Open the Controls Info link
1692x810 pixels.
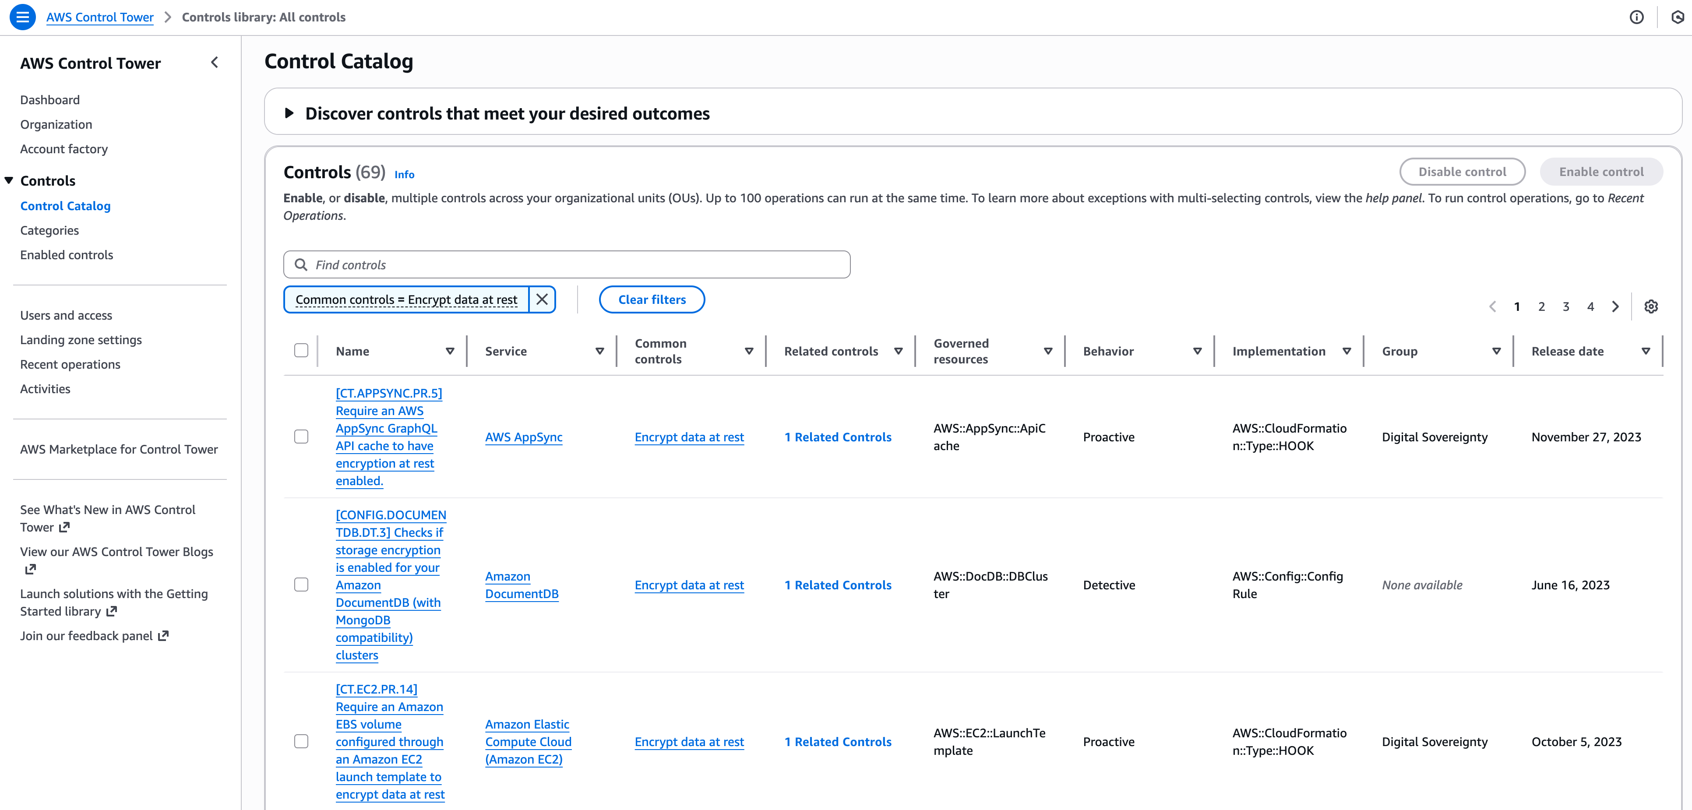404,175
